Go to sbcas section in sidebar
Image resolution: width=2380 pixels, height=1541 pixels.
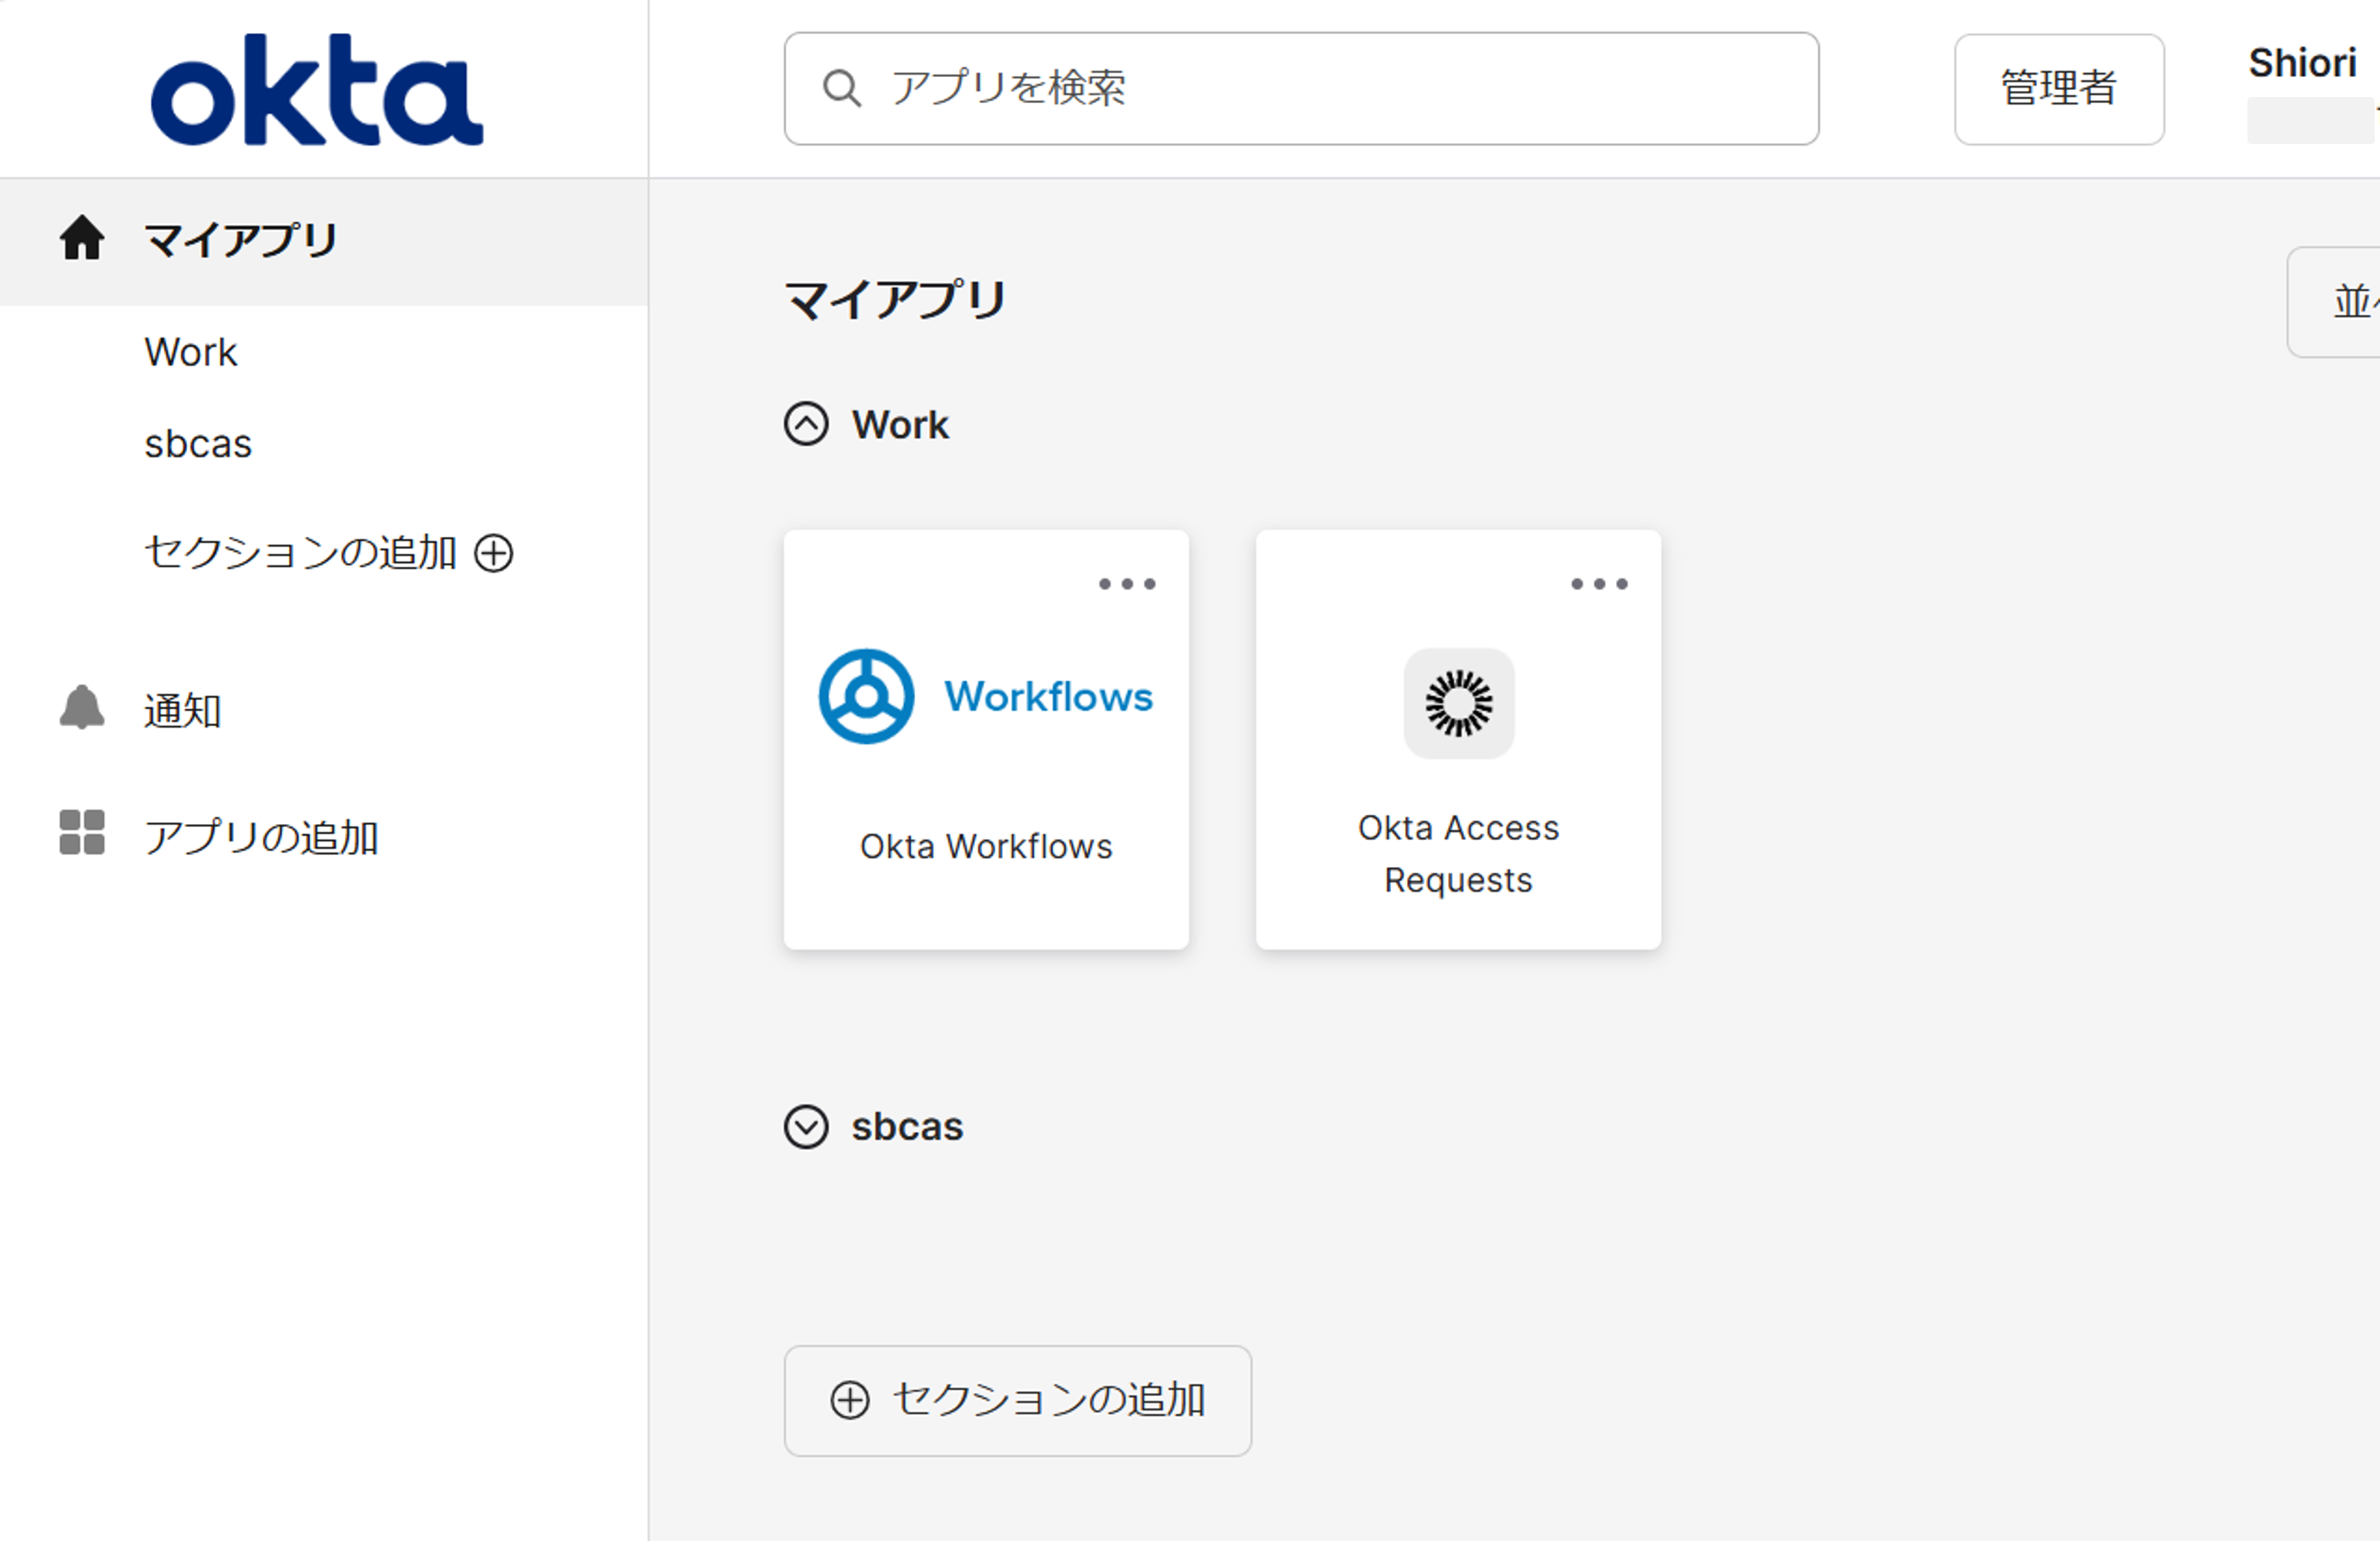198,444
